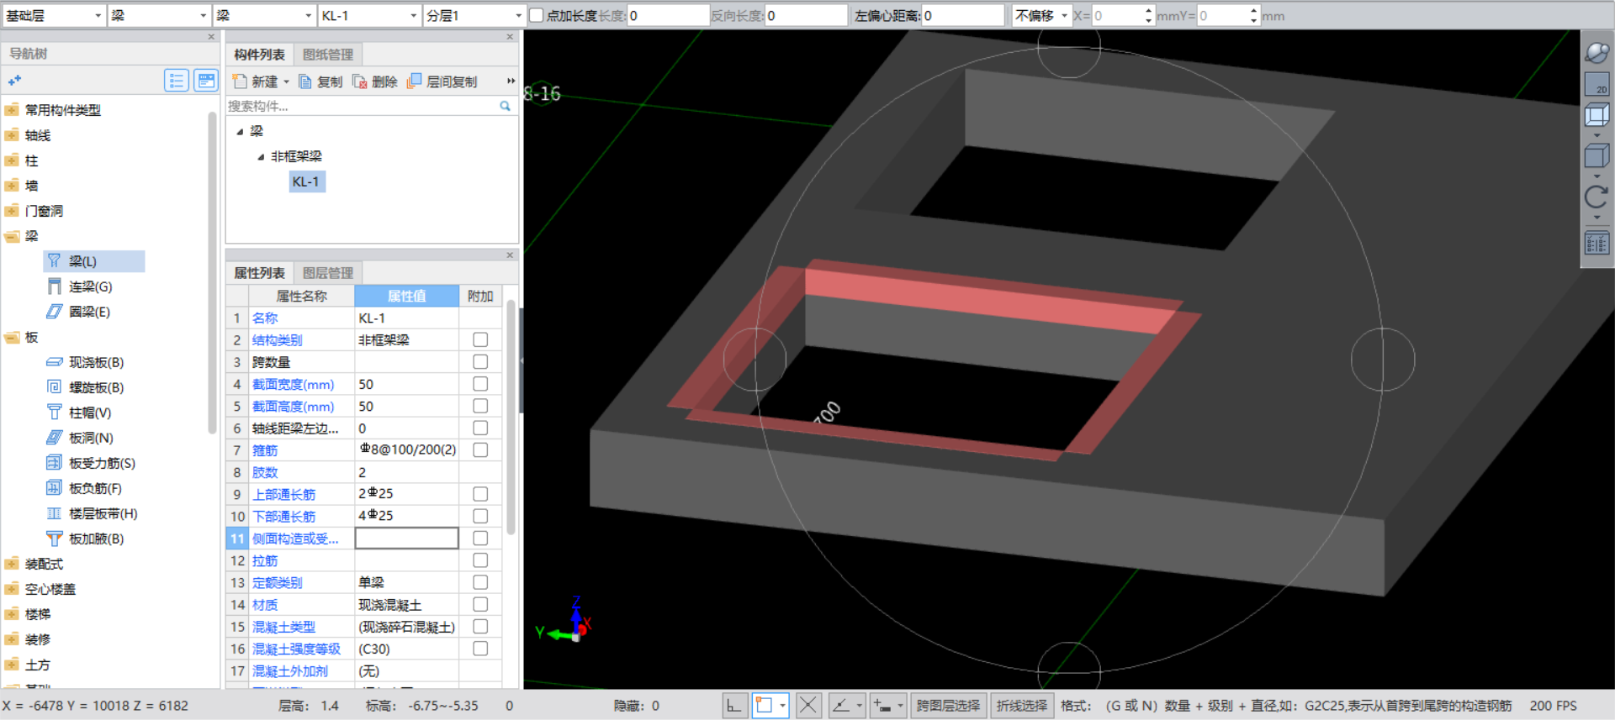Expand 装配式 in navigation tree

pos(12,564)
